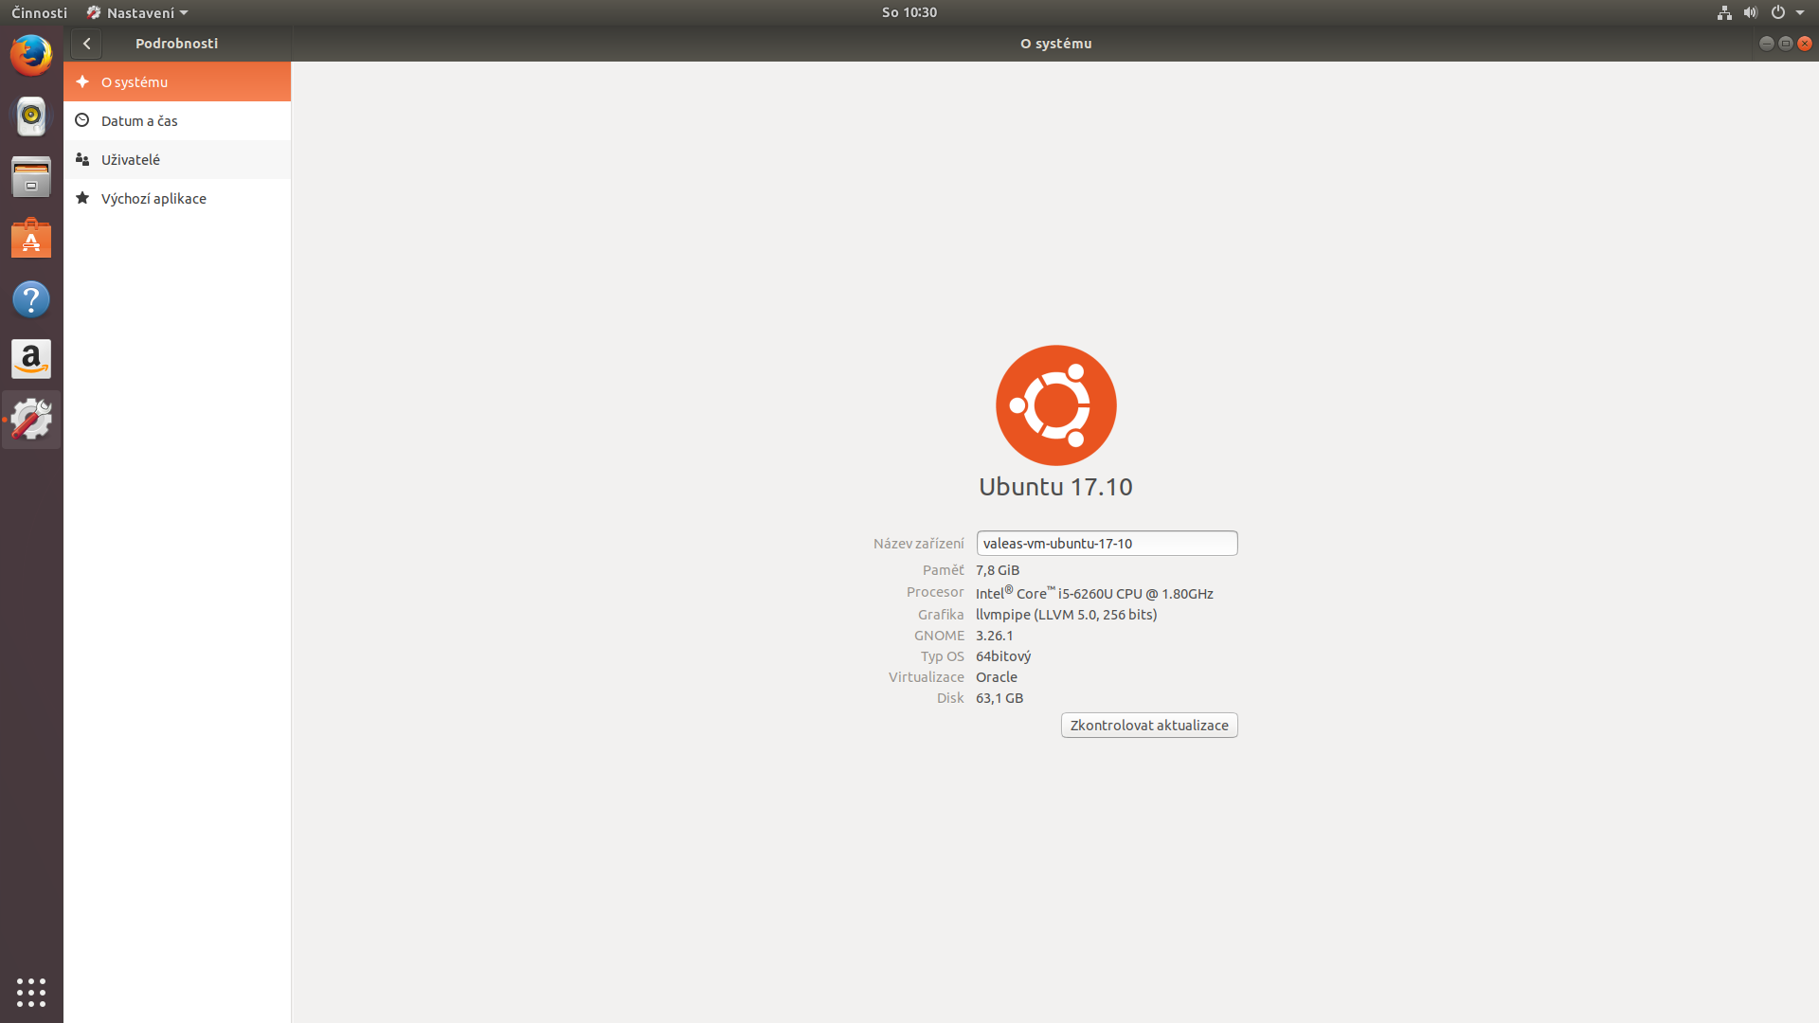Maximize the Settings window
This screenshot has width=1819, height=1023.
click(x=1785, y=44)
